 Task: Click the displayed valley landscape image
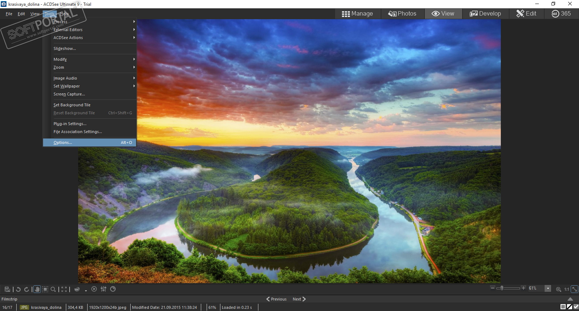[x=289, y=151]
